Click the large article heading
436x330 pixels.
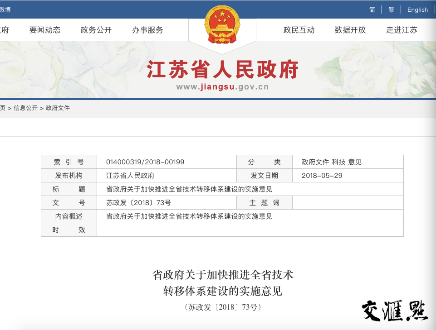[x=223, y=283]
